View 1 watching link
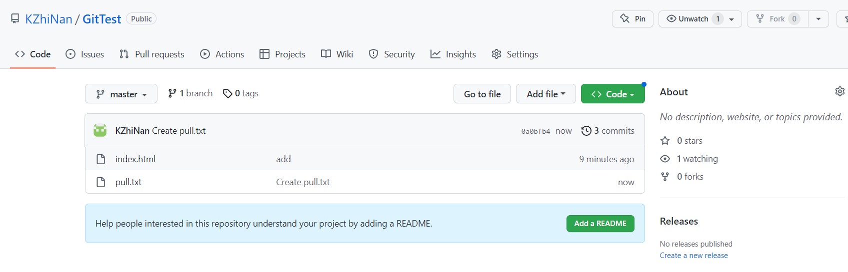Viewport: 848px width, 272px height. pos(697,159)
